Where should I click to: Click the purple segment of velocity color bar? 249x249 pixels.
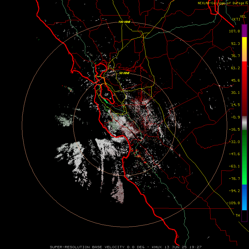tap(244, 31)
